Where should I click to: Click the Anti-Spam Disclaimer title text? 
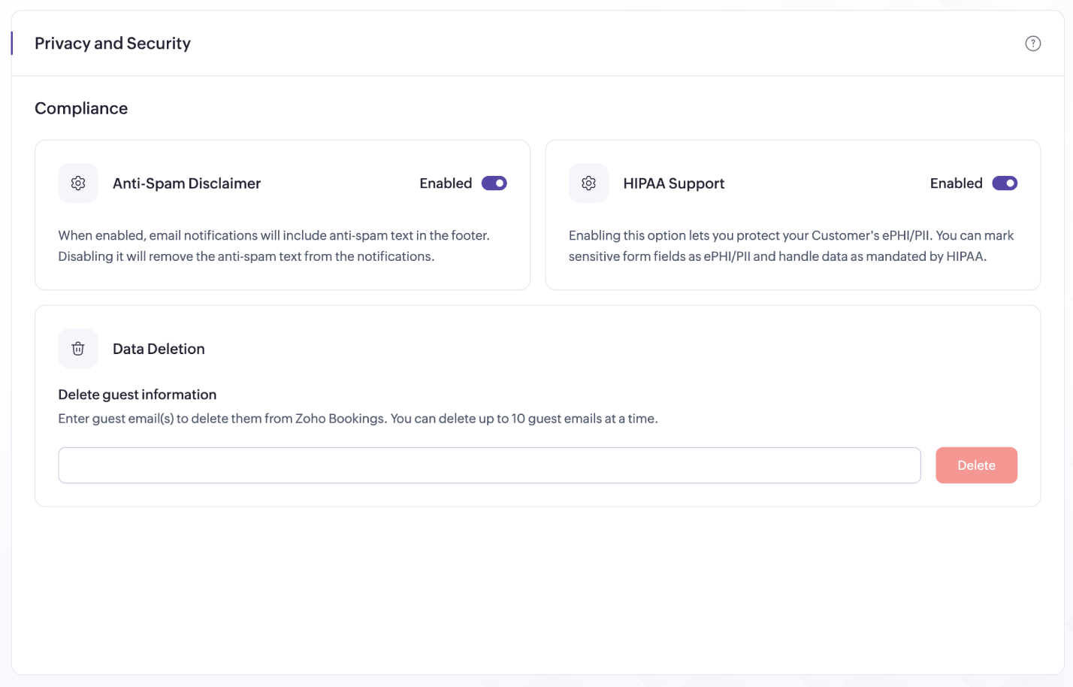[186, 183]
